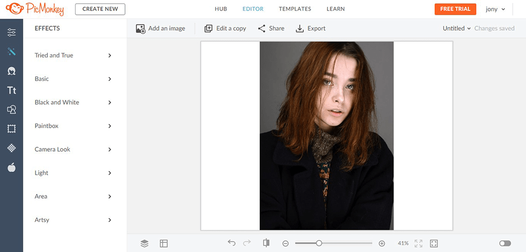This screenshot has width=526, height=252.
Task: Click the Layers icon in bottom bar
Action: click(145, 243)
